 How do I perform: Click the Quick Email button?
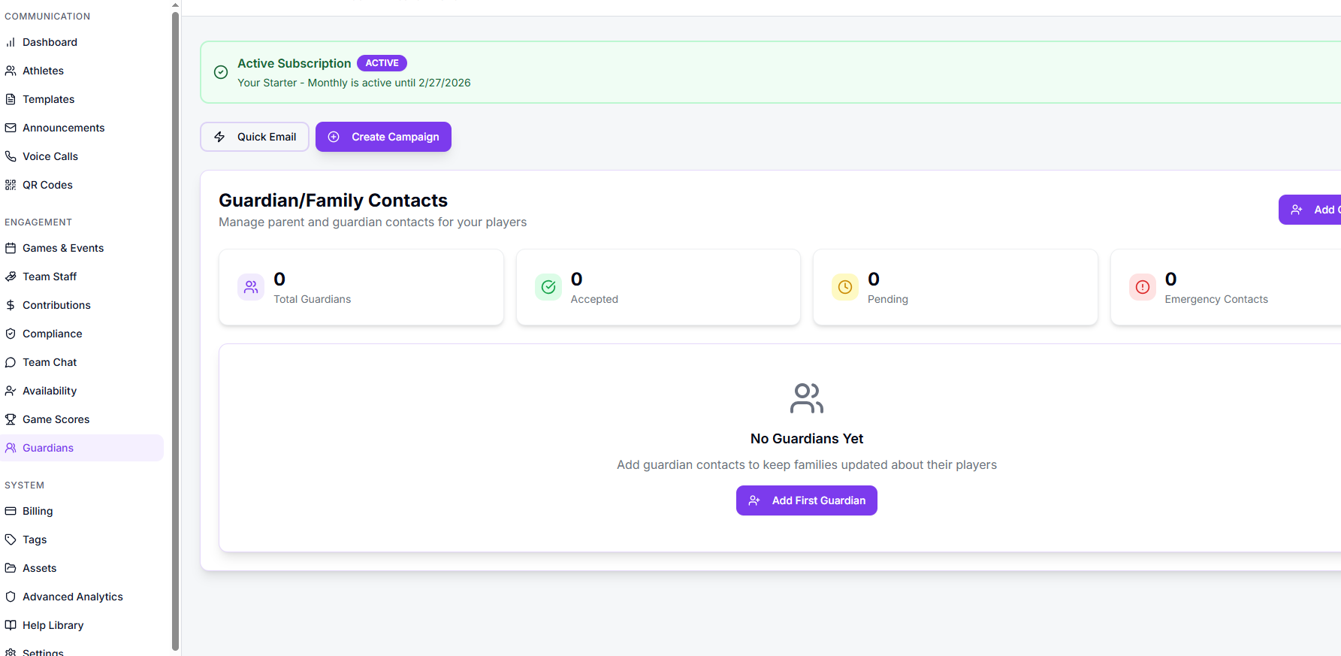point(255,137)
